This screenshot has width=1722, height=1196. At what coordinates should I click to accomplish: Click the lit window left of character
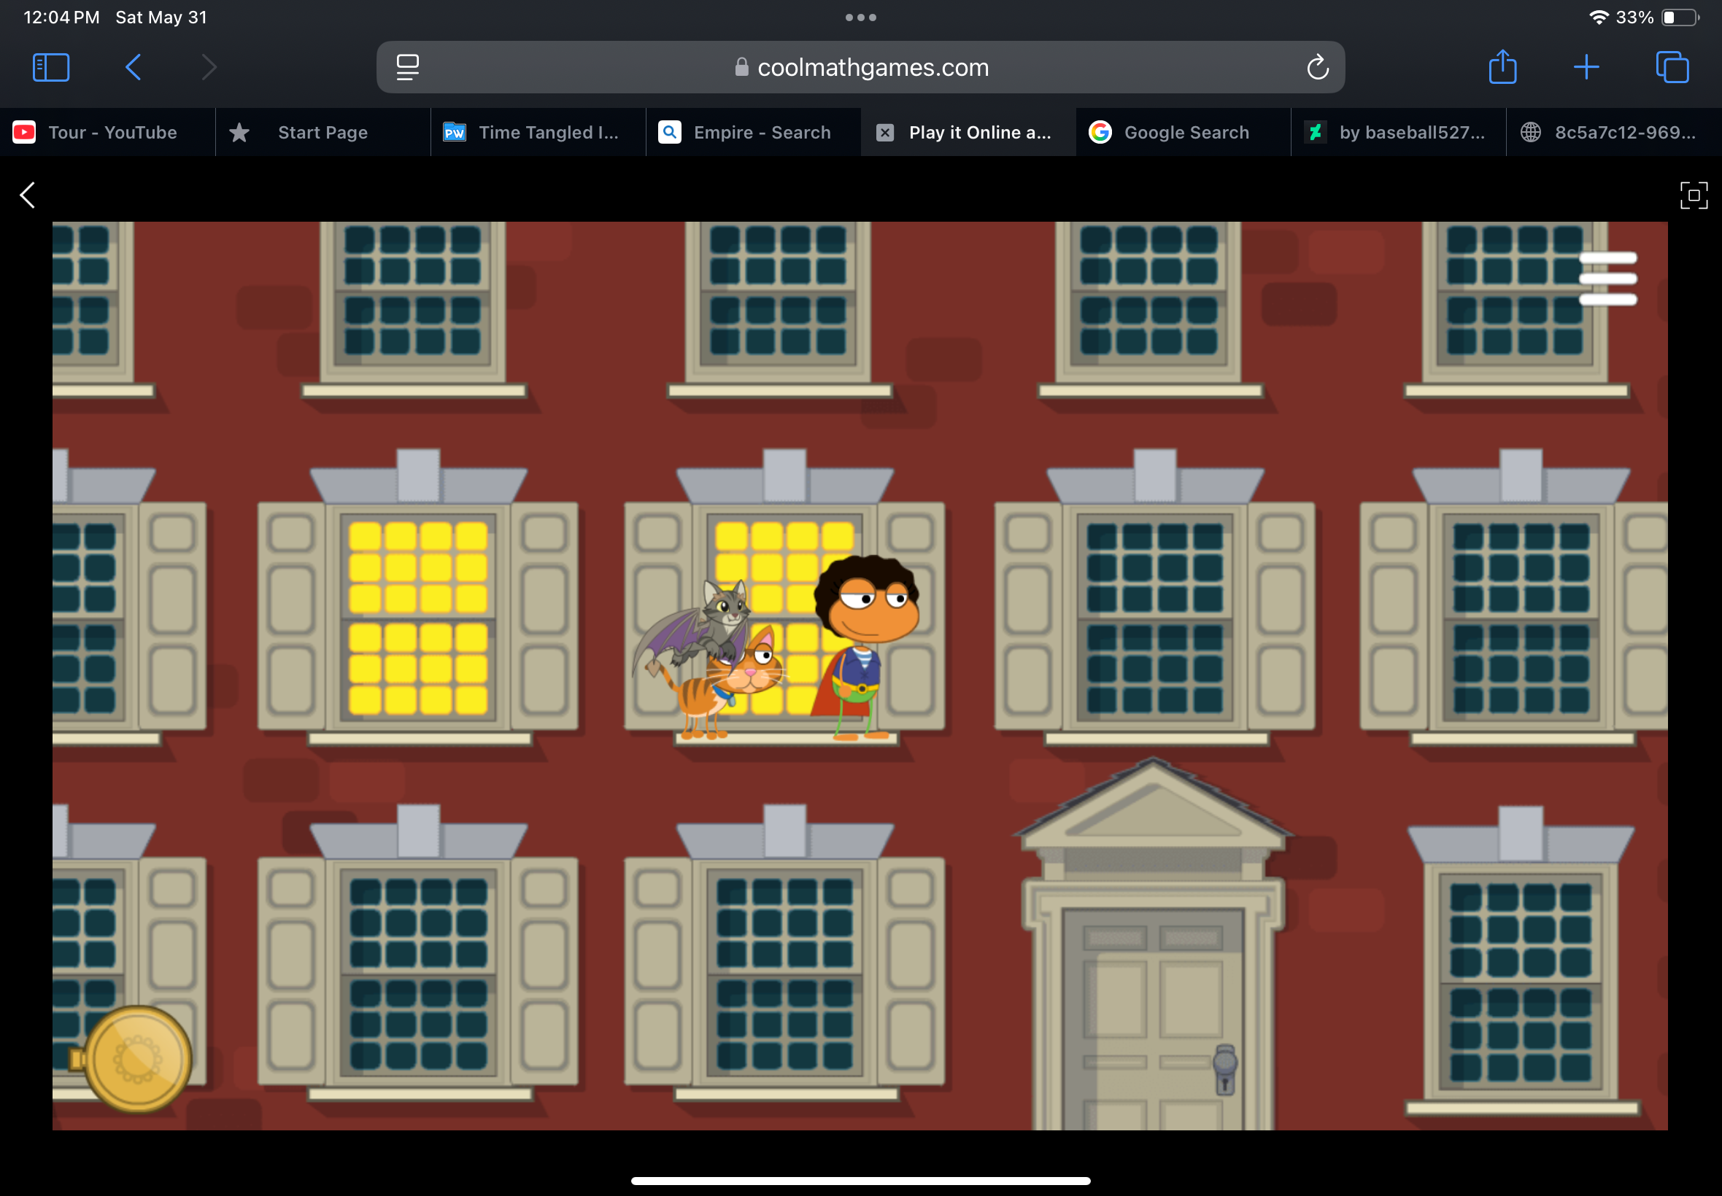tap(417, 618)
